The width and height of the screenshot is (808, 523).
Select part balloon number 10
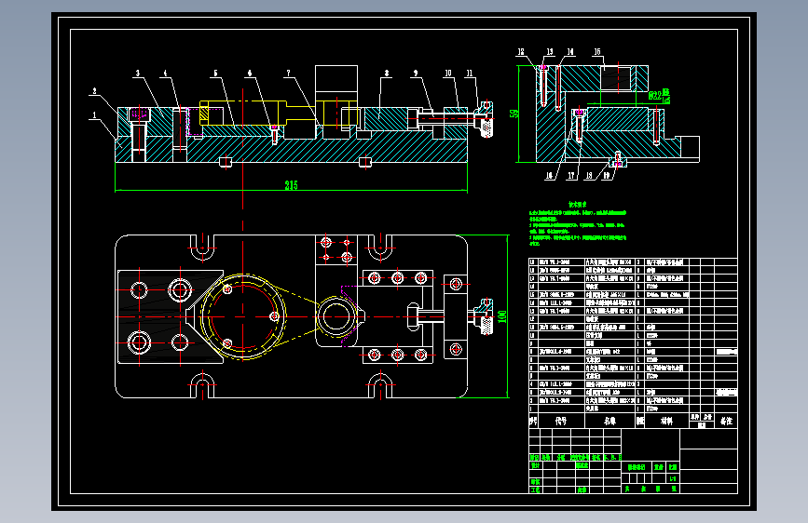[x=448, y=74]
